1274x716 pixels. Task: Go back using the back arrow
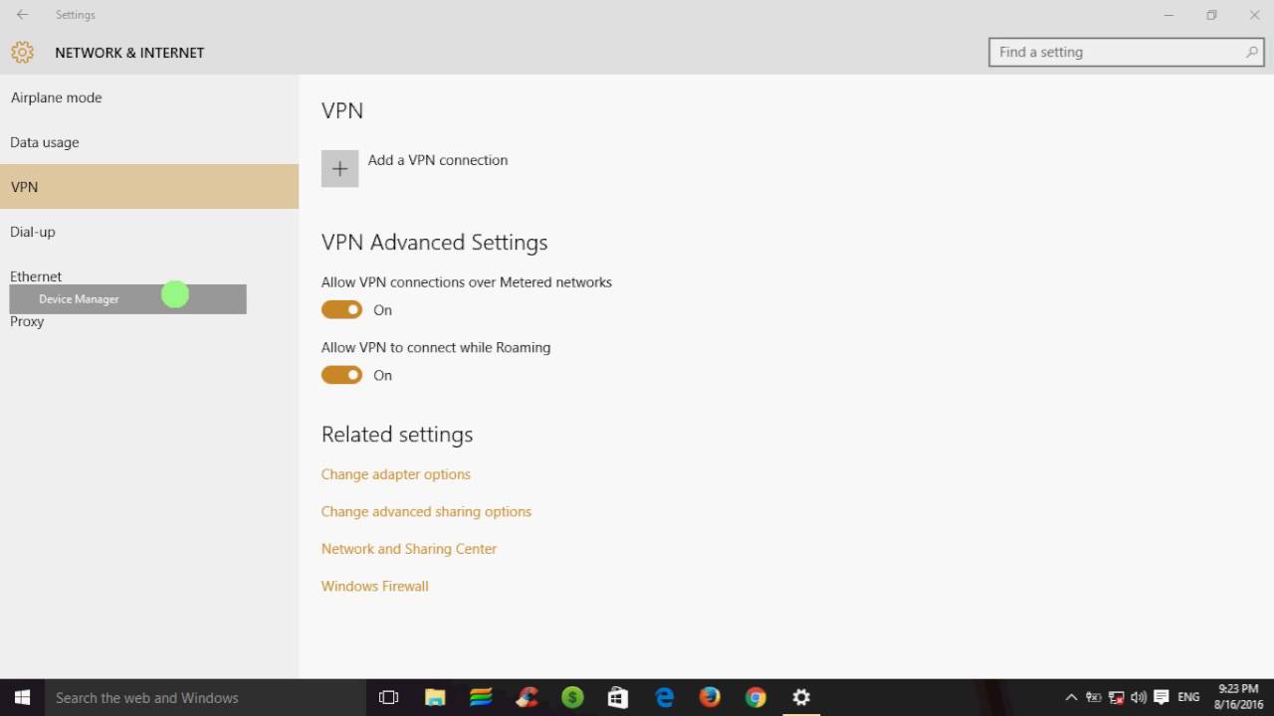[x=22, y=15]
